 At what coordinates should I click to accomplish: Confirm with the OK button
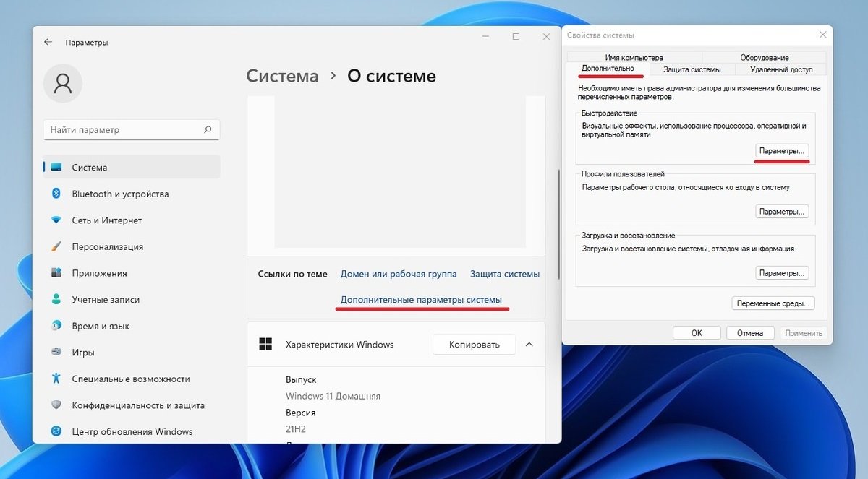[x=697, y=333]
